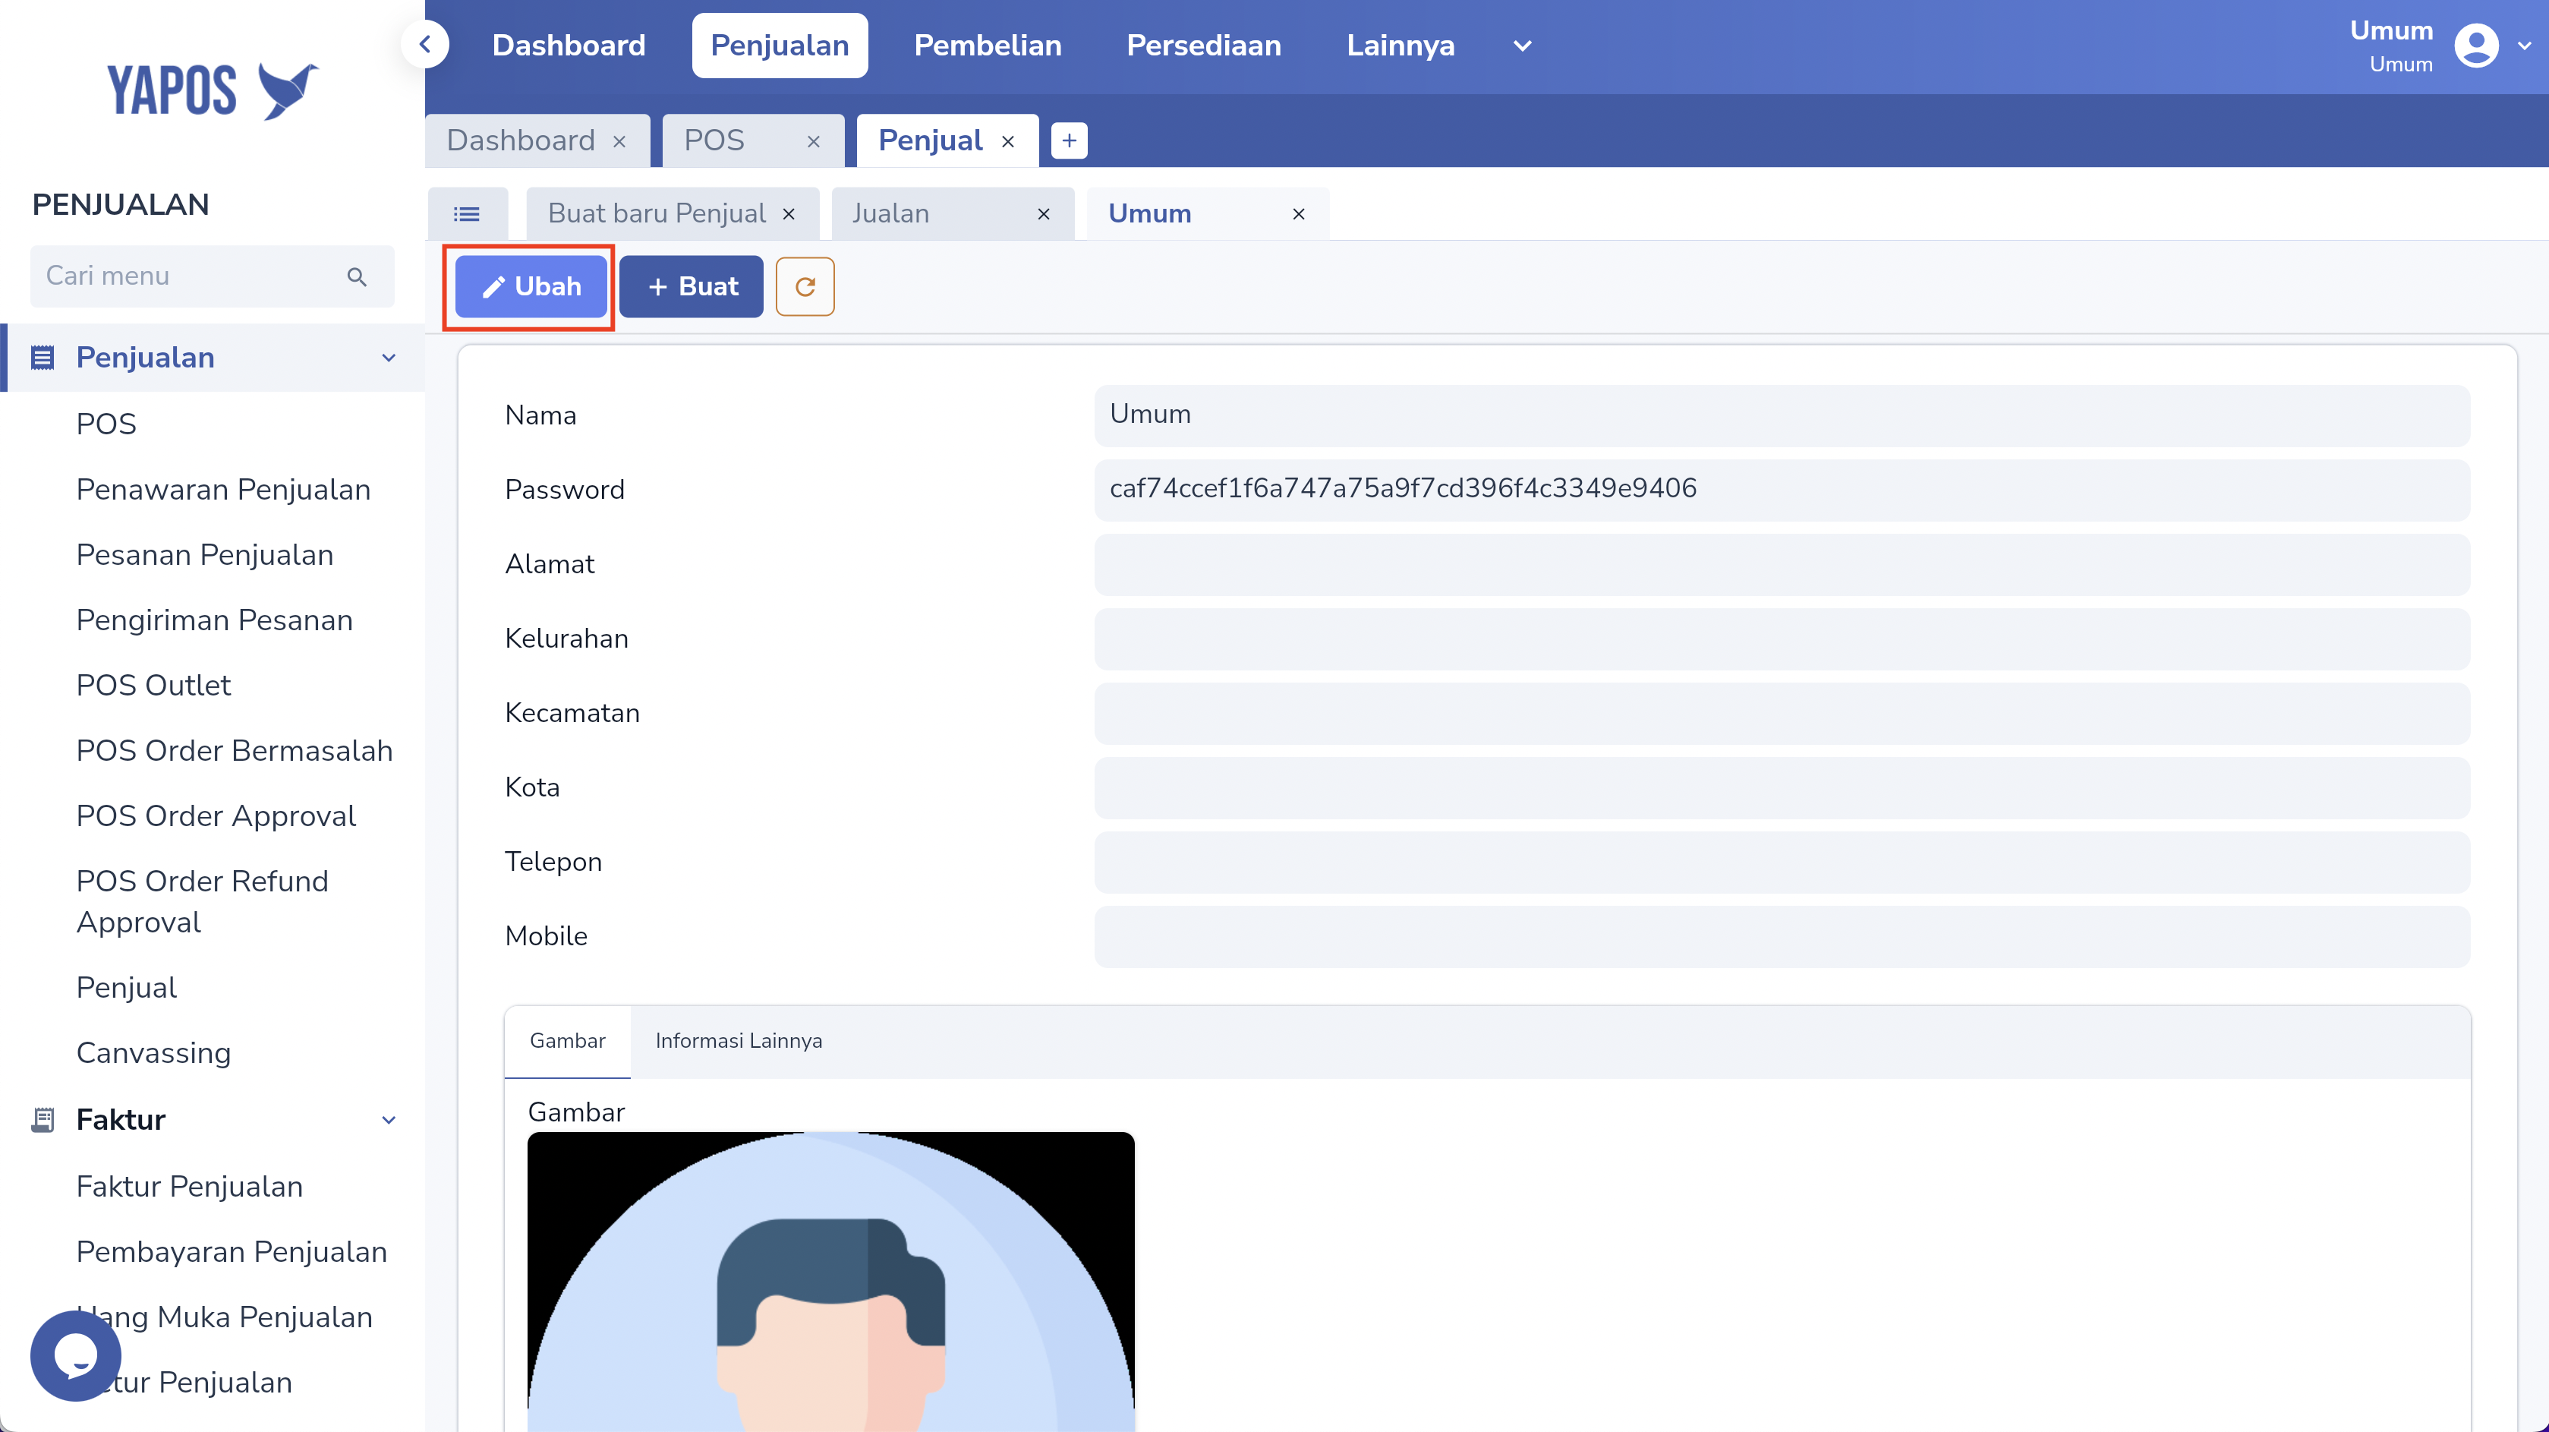Collapse the Faktur sidebar section
Viewport: 2549px width, 1432px height.
point(389,1119)
